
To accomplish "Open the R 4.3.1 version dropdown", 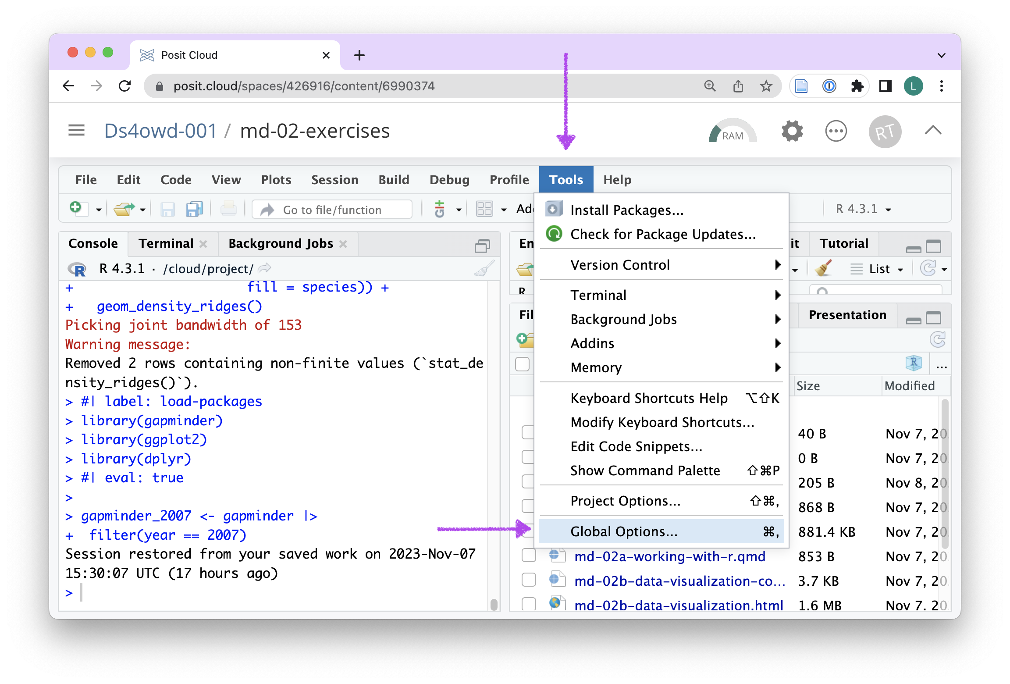I will pyautogui.click(x=863, y=209).
